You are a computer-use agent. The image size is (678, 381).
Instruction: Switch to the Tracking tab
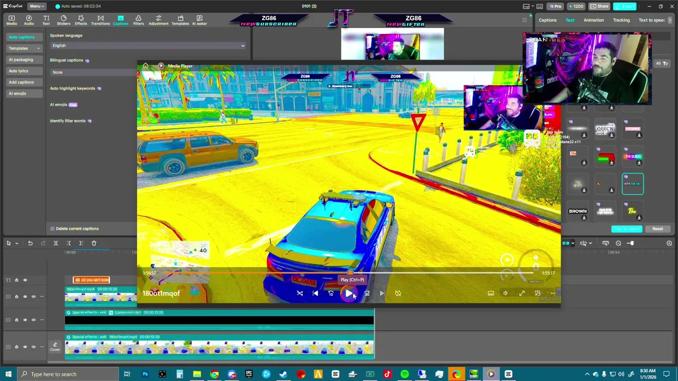pyautogui.click(x=621, y=20)
